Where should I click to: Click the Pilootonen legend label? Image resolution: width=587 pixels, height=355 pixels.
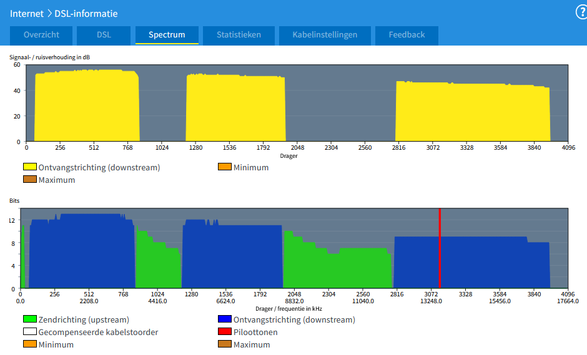[255, 332]
